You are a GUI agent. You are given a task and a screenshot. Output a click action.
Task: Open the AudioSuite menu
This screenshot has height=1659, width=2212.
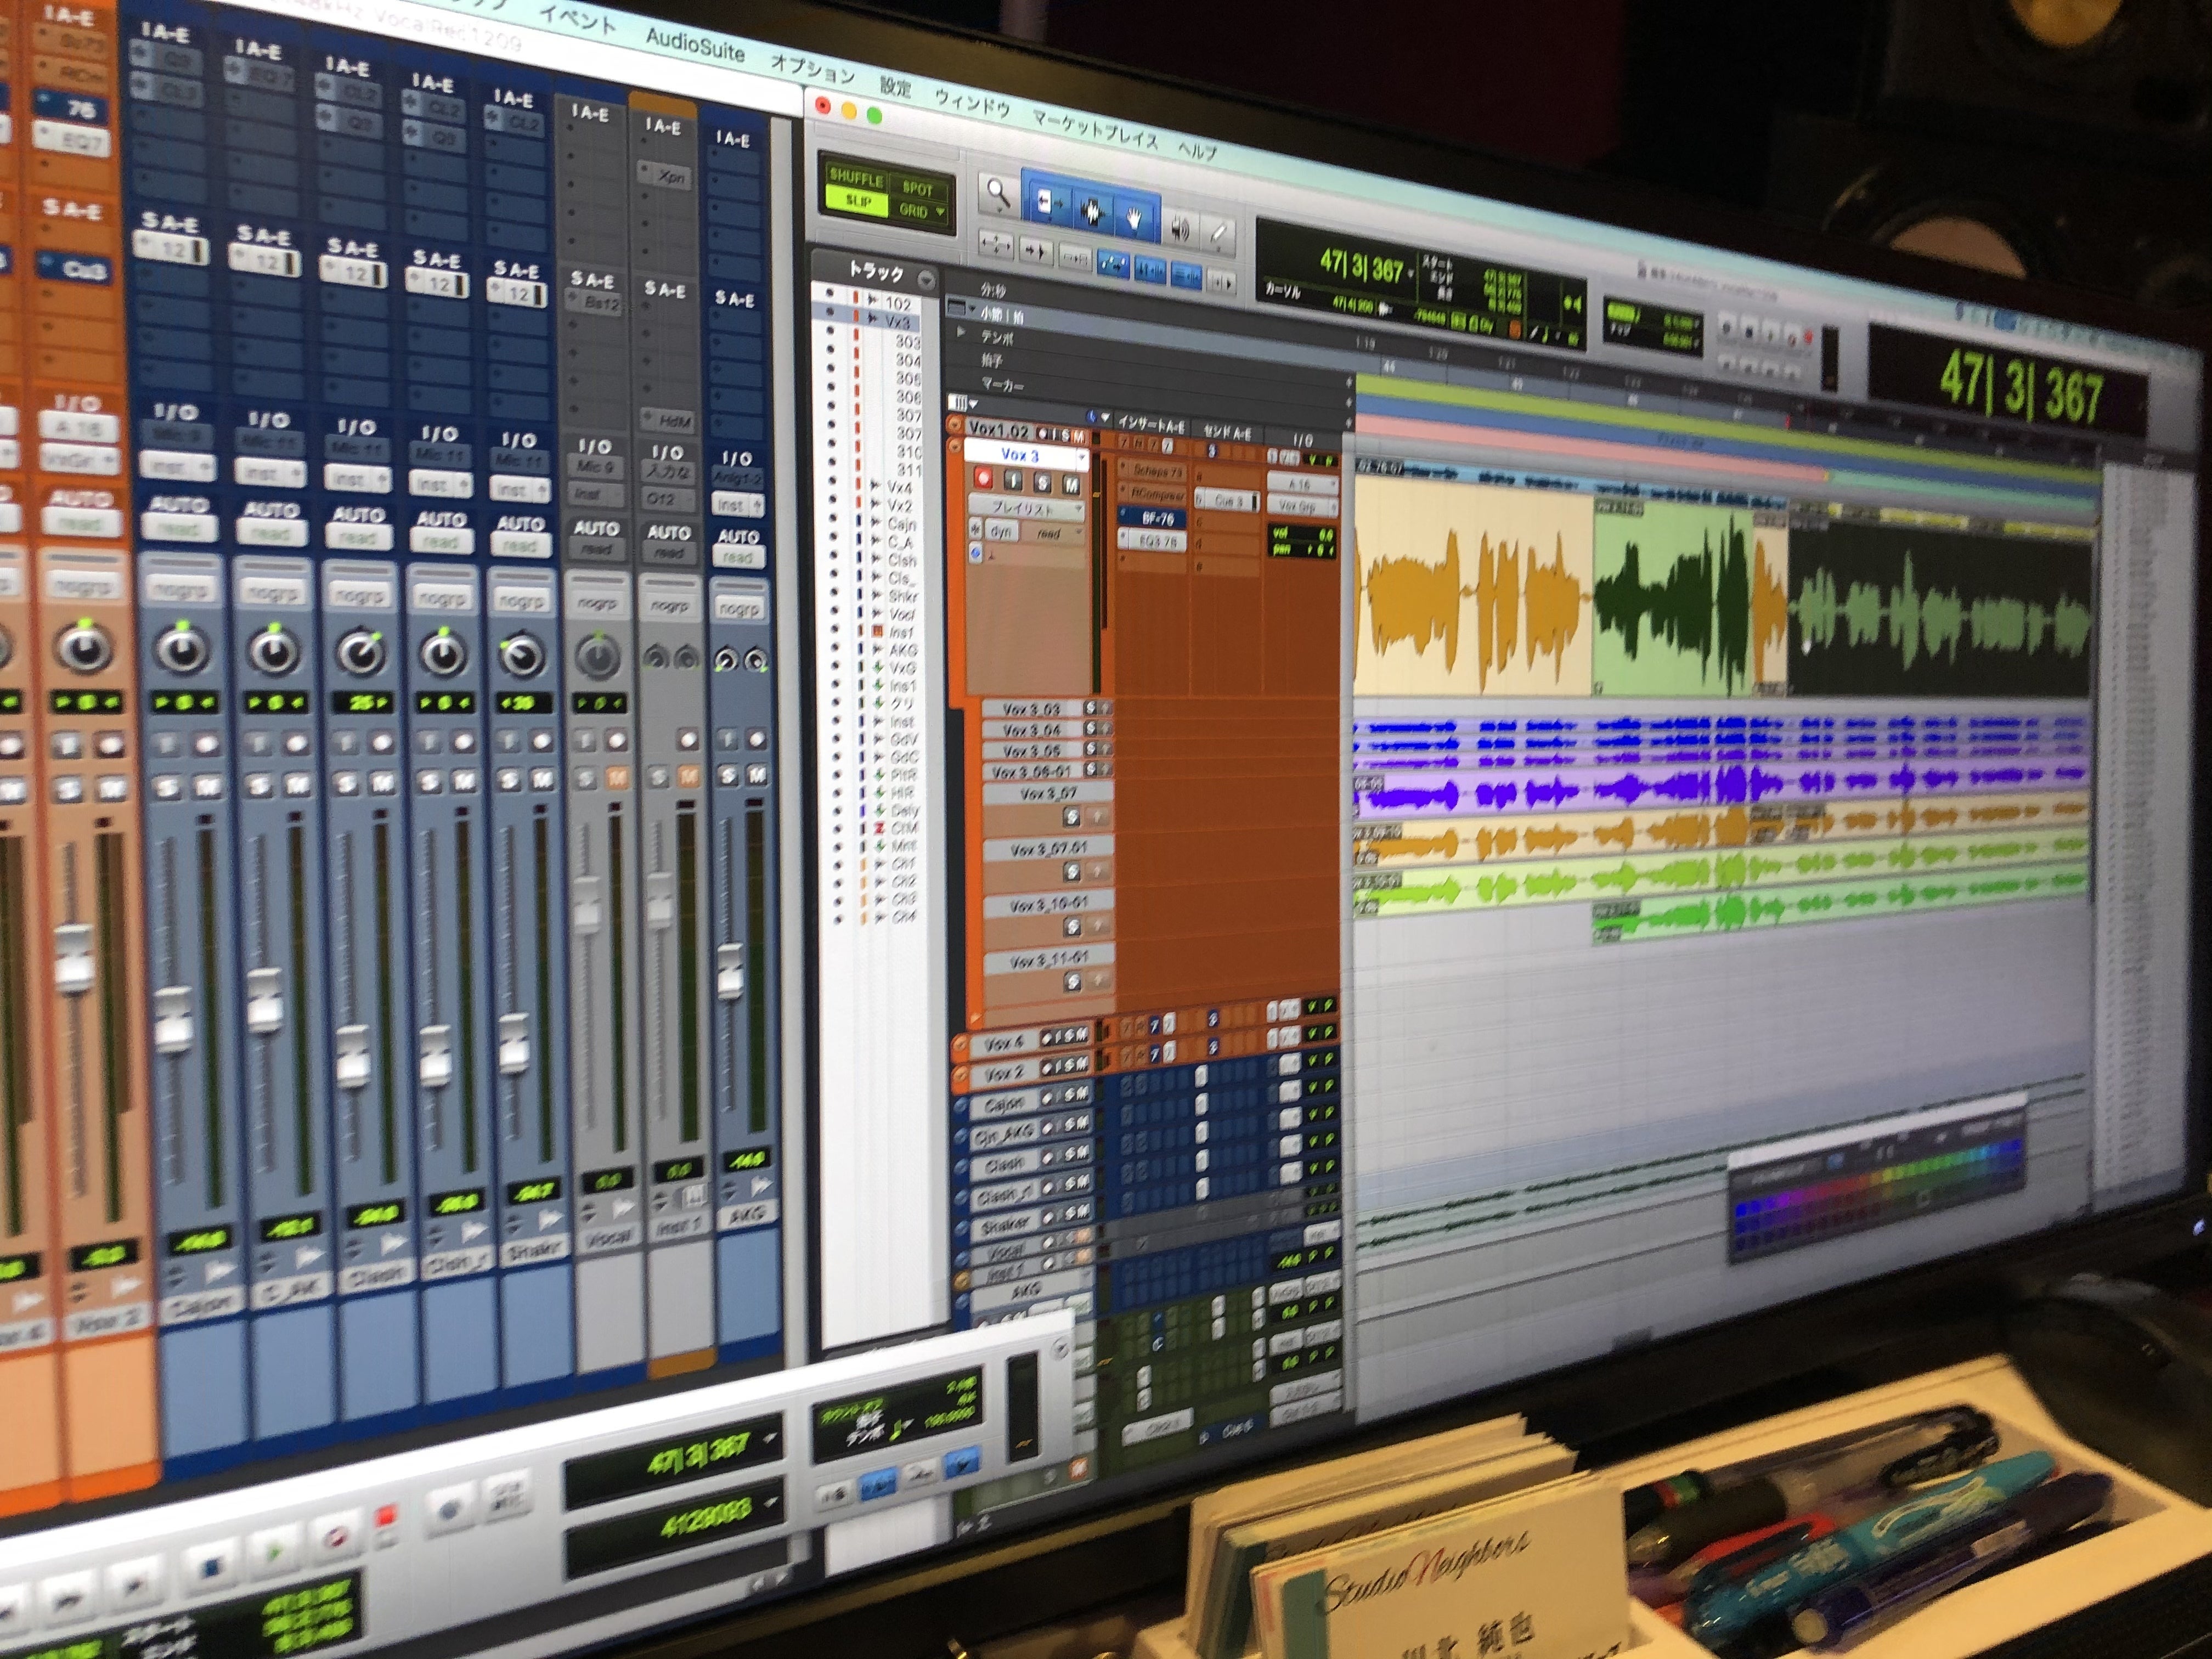point(694,45)
